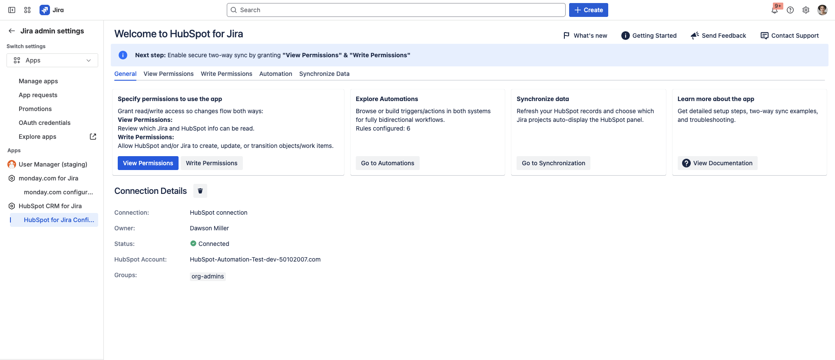Open What's new link

point(585,36)
